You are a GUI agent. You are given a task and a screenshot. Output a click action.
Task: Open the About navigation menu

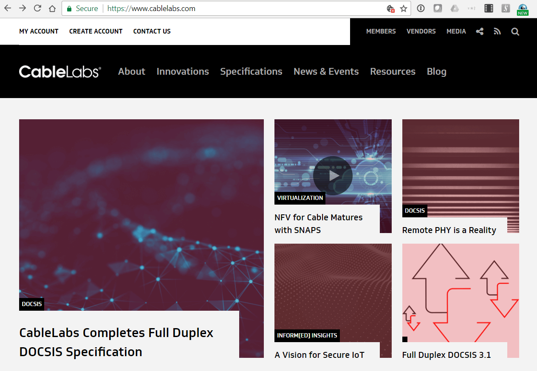pyautogui.click(x=131, y=71)
